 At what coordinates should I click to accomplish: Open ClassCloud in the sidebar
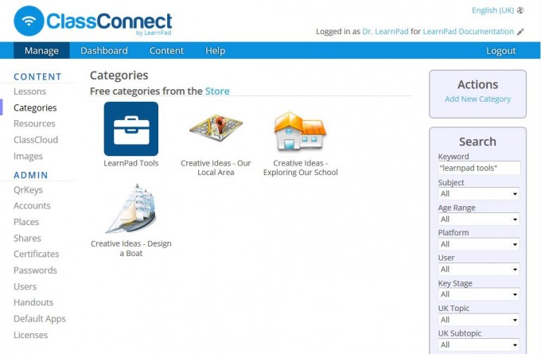(36, 140)
